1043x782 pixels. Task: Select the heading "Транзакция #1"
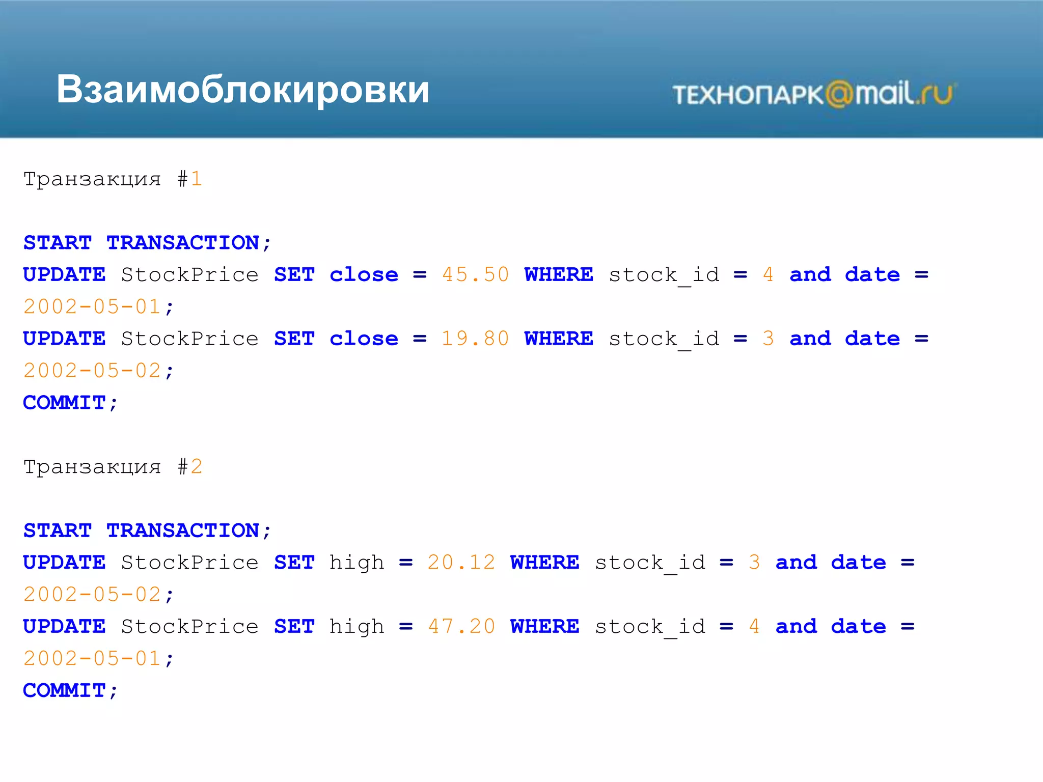pos(113,179)
